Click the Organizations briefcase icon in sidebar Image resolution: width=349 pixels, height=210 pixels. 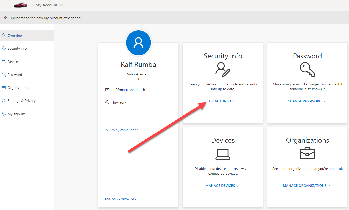pos(4,88)
